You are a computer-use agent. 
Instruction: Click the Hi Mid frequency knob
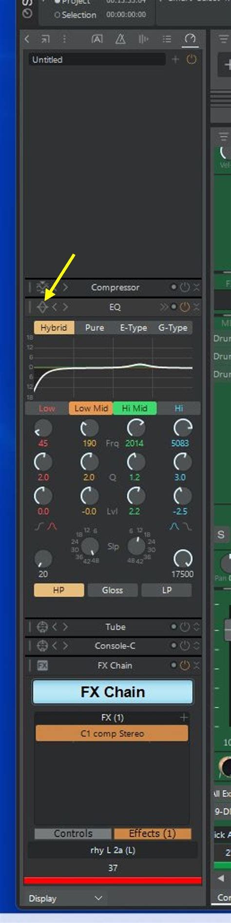tap(135, 428)
